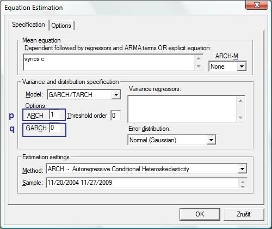
Task: Cancel with the Zrušiť button
Action: coord(244,214)
